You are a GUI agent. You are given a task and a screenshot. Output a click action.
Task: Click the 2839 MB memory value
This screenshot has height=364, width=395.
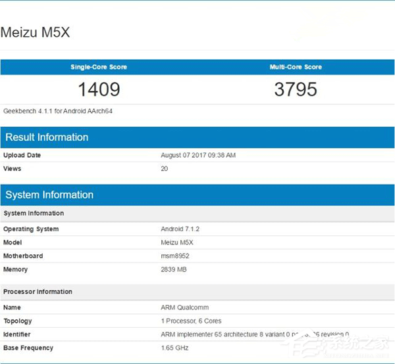click(x=175, y=269)
